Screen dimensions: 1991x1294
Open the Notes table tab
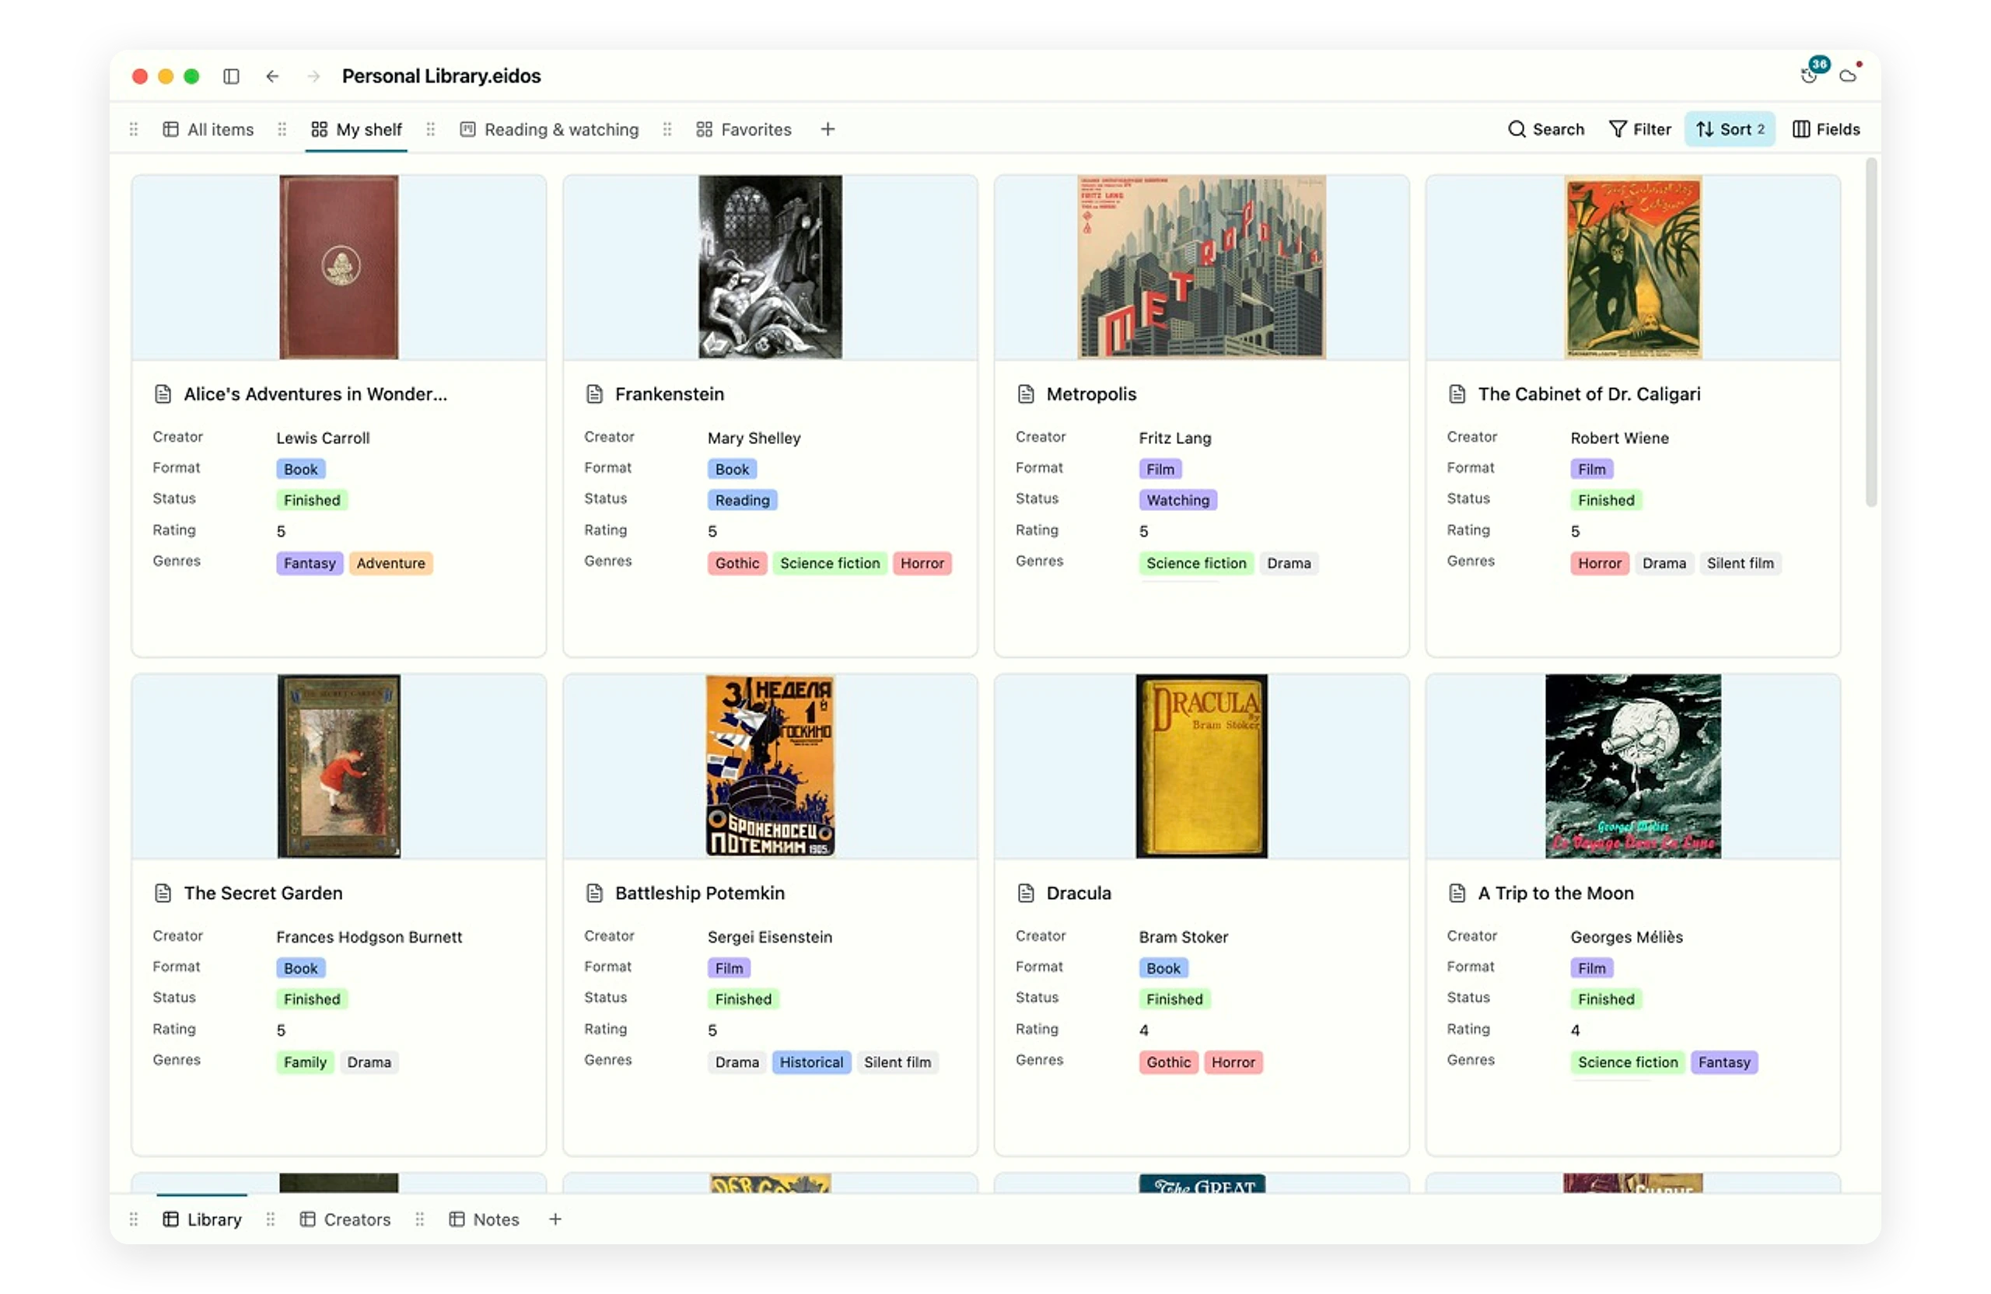[485, 1220]
